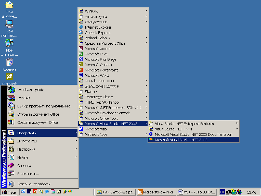Viewport: 261px width, 196px height.
Task: Click the Microsoft Access key icon
Action: (81, 48)
